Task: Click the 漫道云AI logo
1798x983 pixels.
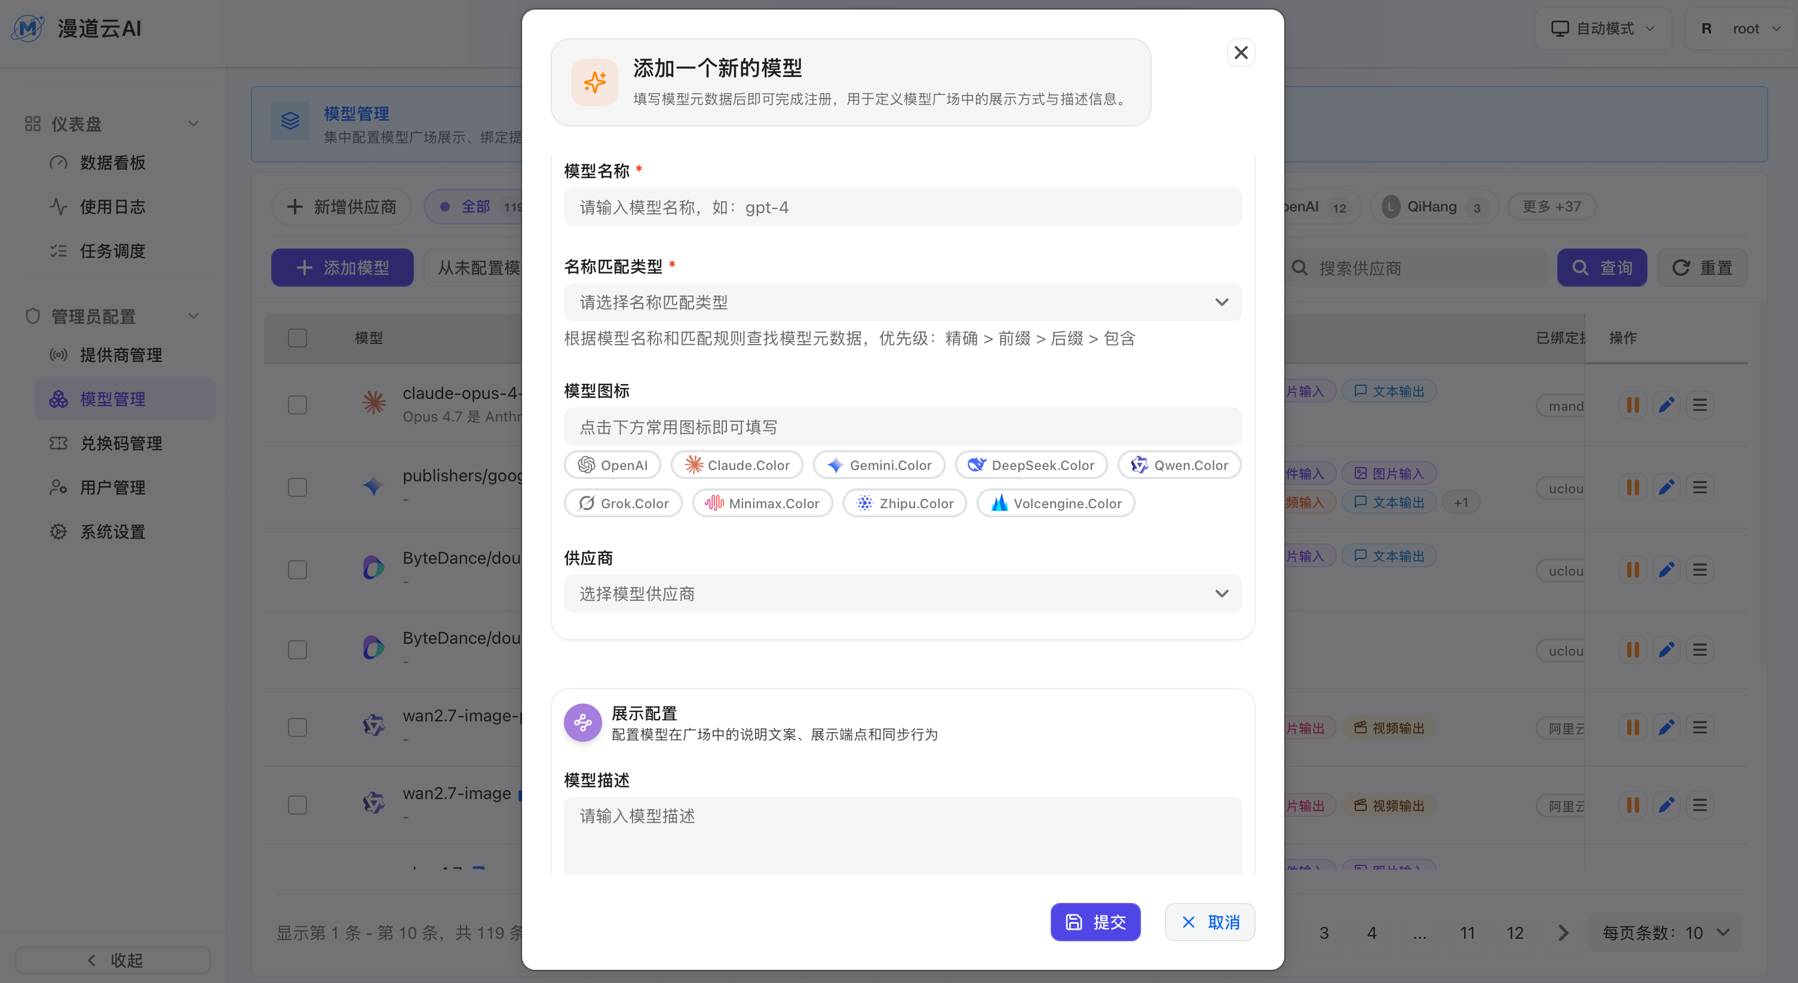Action: pyautogui.click(x=77, y=29)
